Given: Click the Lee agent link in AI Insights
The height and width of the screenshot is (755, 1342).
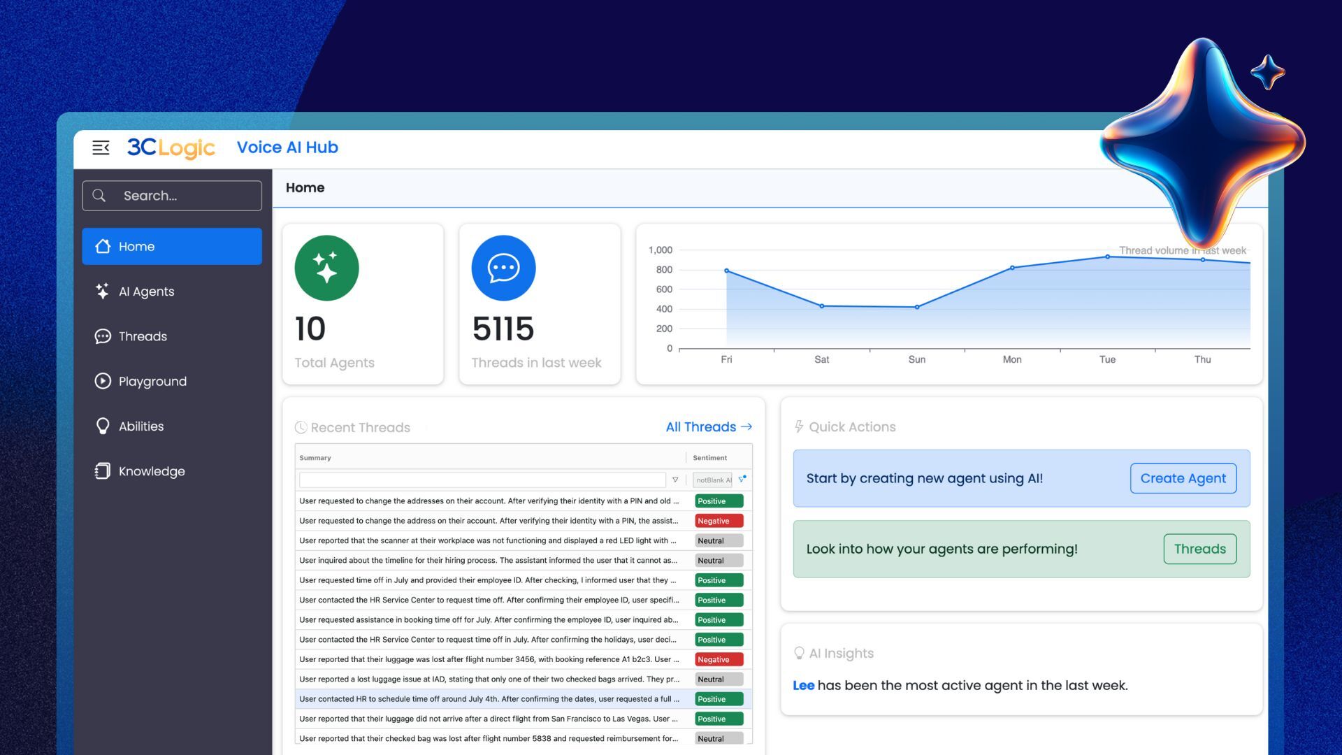Looking at the screenshot, I should [x=803, y=685].
